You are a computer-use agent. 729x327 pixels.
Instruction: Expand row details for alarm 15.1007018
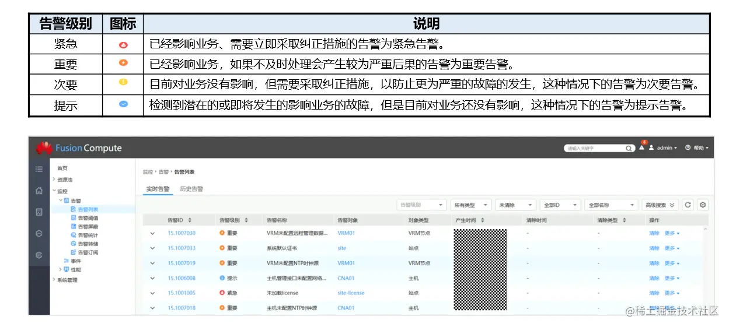coord(153,308)
